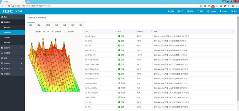Screen dimensions: 239x111
Task: Open 电源管理 power icon in sidebar
Action: 2,69
